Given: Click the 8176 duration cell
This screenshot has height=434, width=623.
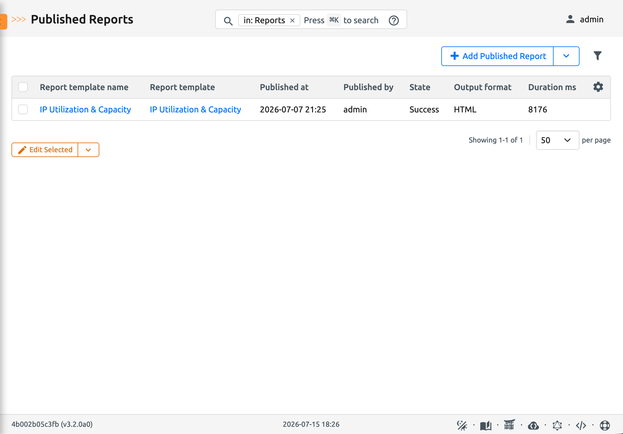Looking at the screenshot, I should coord(538,109).
